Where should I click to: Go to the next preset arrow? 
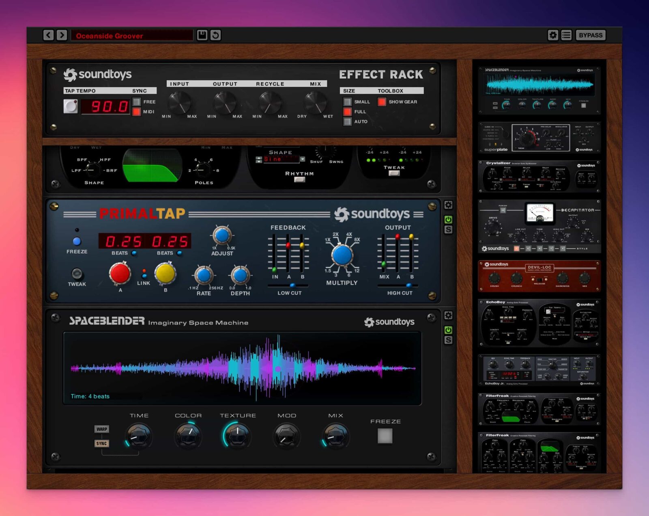pos(62,35)
